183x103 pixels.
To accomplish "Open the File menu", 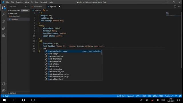I will pyautogui.click(x=7, y=2).
